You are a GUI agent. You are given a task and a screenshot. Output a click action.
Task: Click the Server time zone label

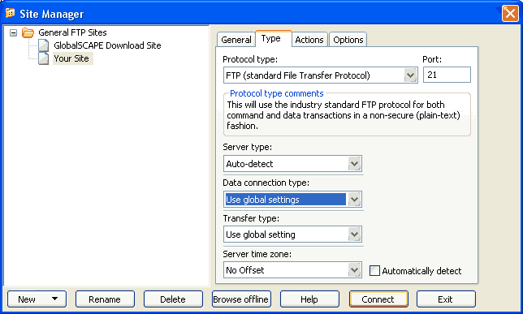pos(257,254)
